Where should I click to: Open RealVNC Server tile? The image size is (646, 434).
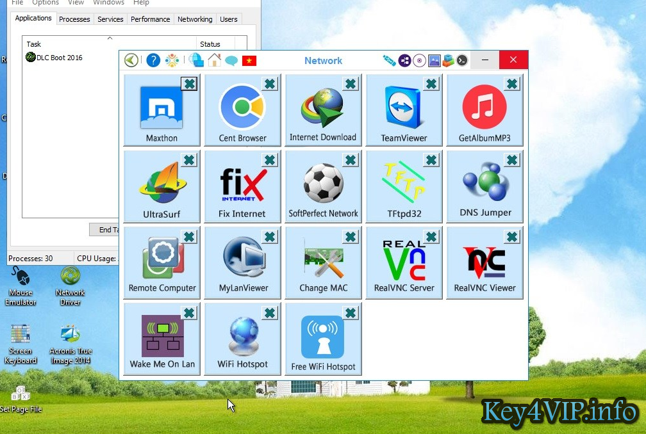pos(404,262)
